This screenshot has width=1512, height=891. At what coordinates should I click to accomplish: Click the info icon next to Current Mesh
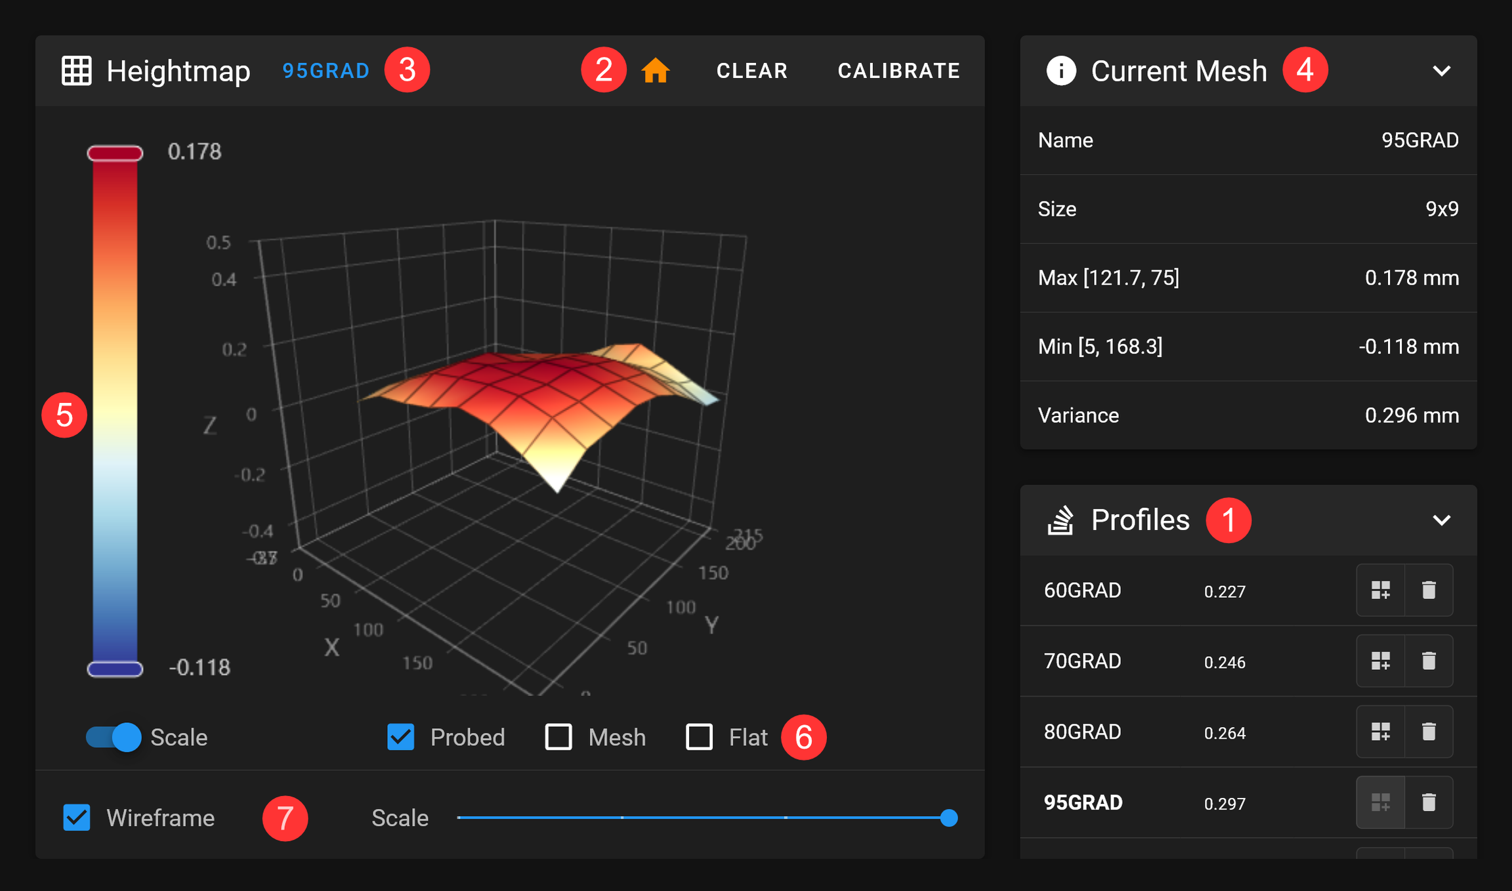(1060, 70)
